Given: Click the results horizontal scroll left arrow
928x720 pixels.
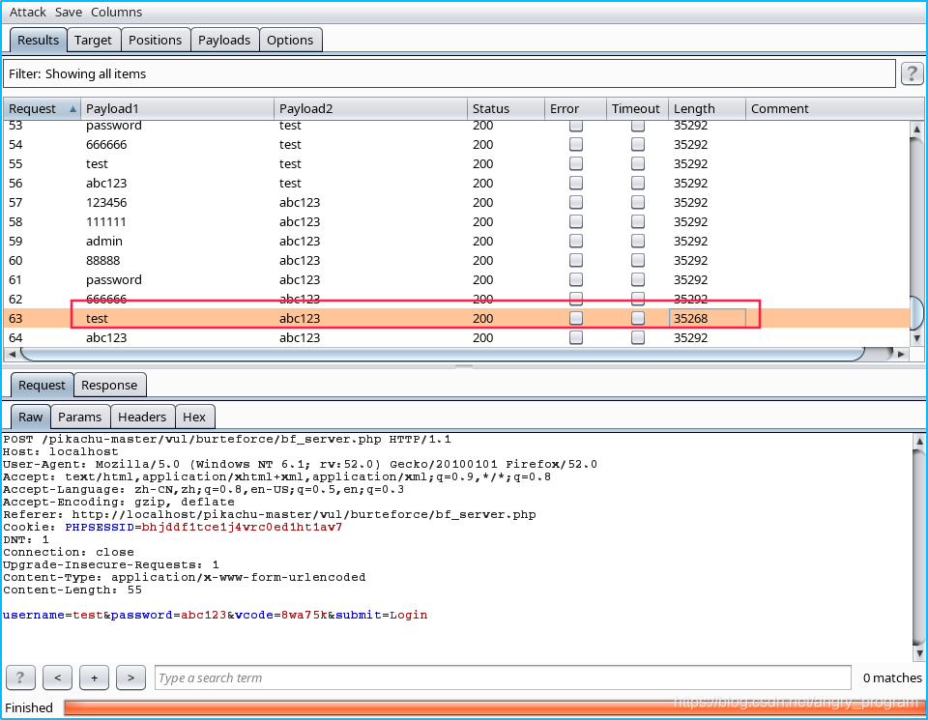Looking at the screenshot, I should click(x=12, y=354).
